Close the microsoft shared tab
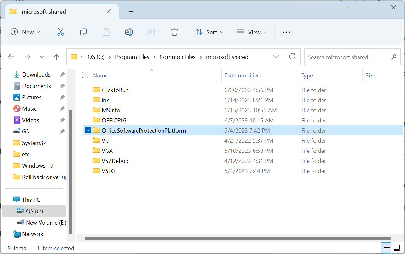The width and height of the screenshot is (405, 254). tap(108, 11)
